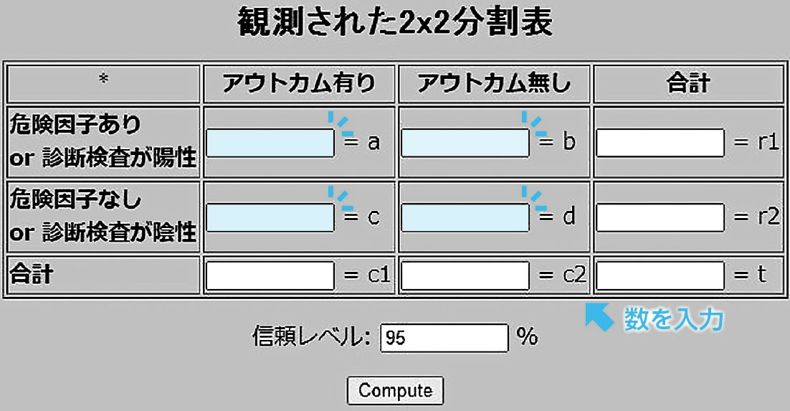Click the grand total t field
790x411 pixels.
pyautogui.click(x=660, y=275)
